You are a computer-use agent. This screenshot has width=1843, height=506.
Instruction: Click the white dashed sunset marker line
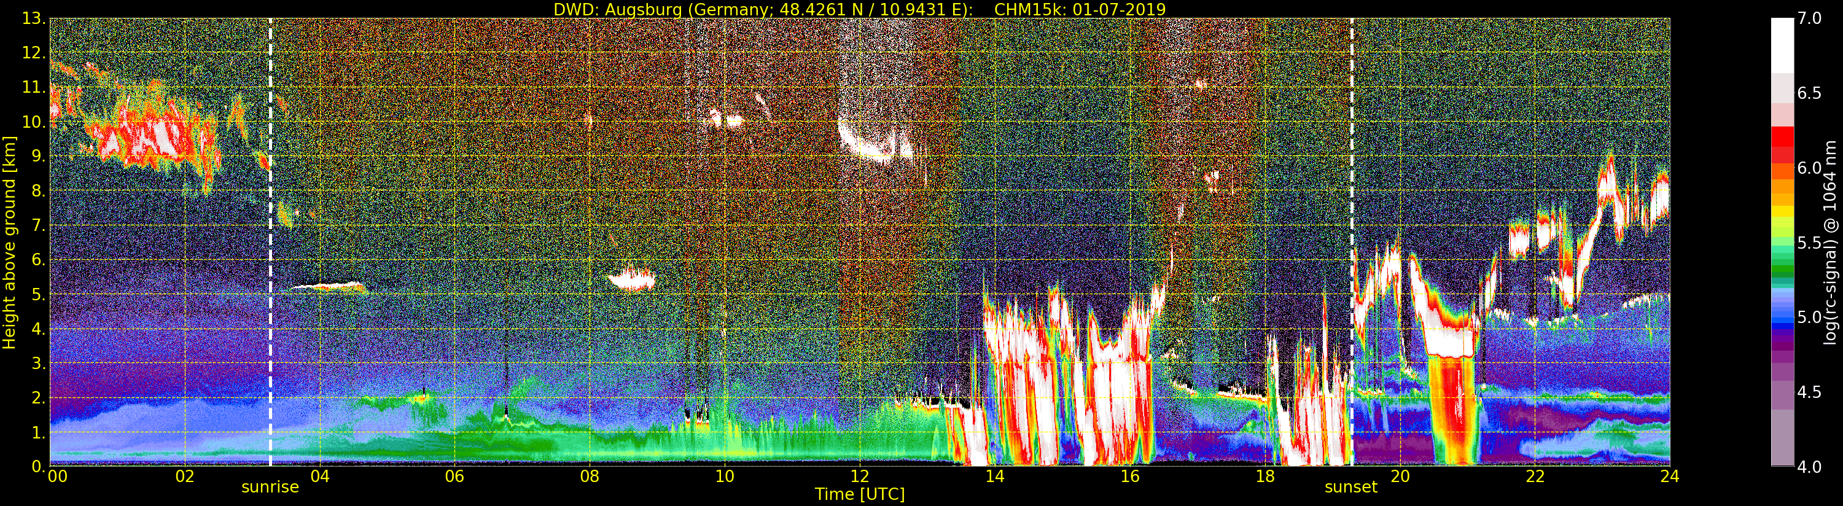tap(1352, 242)
